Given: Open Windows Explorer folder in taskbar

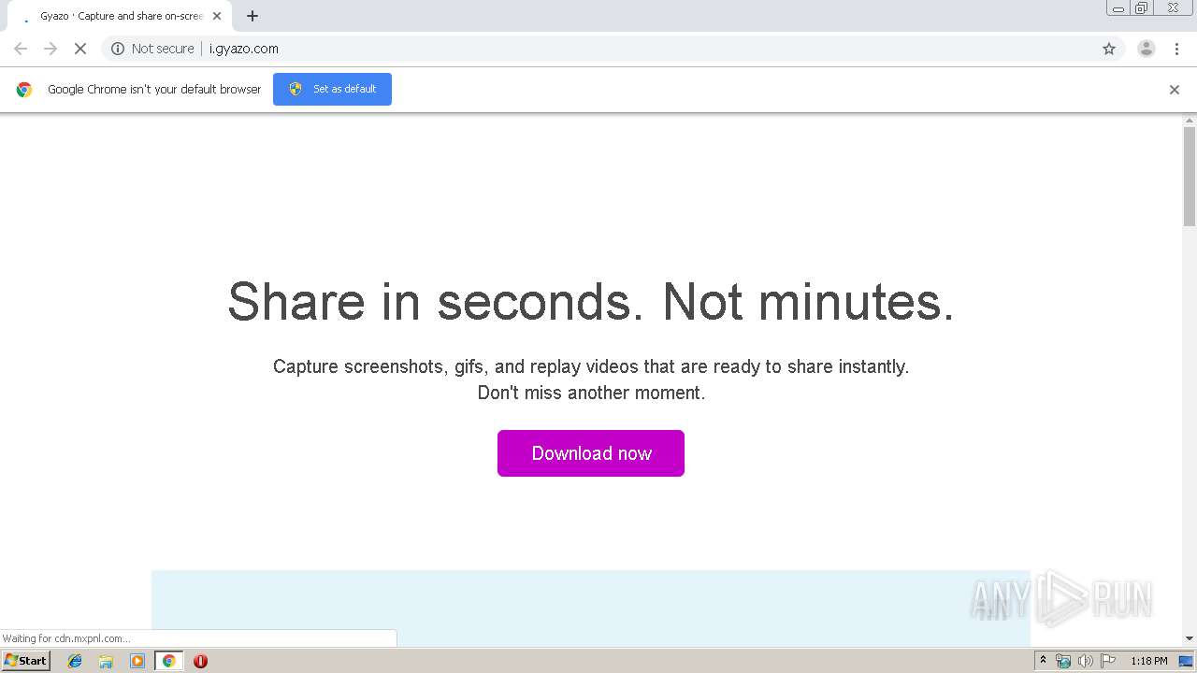Looking at the screenshot, I should (x=106, y=661).
